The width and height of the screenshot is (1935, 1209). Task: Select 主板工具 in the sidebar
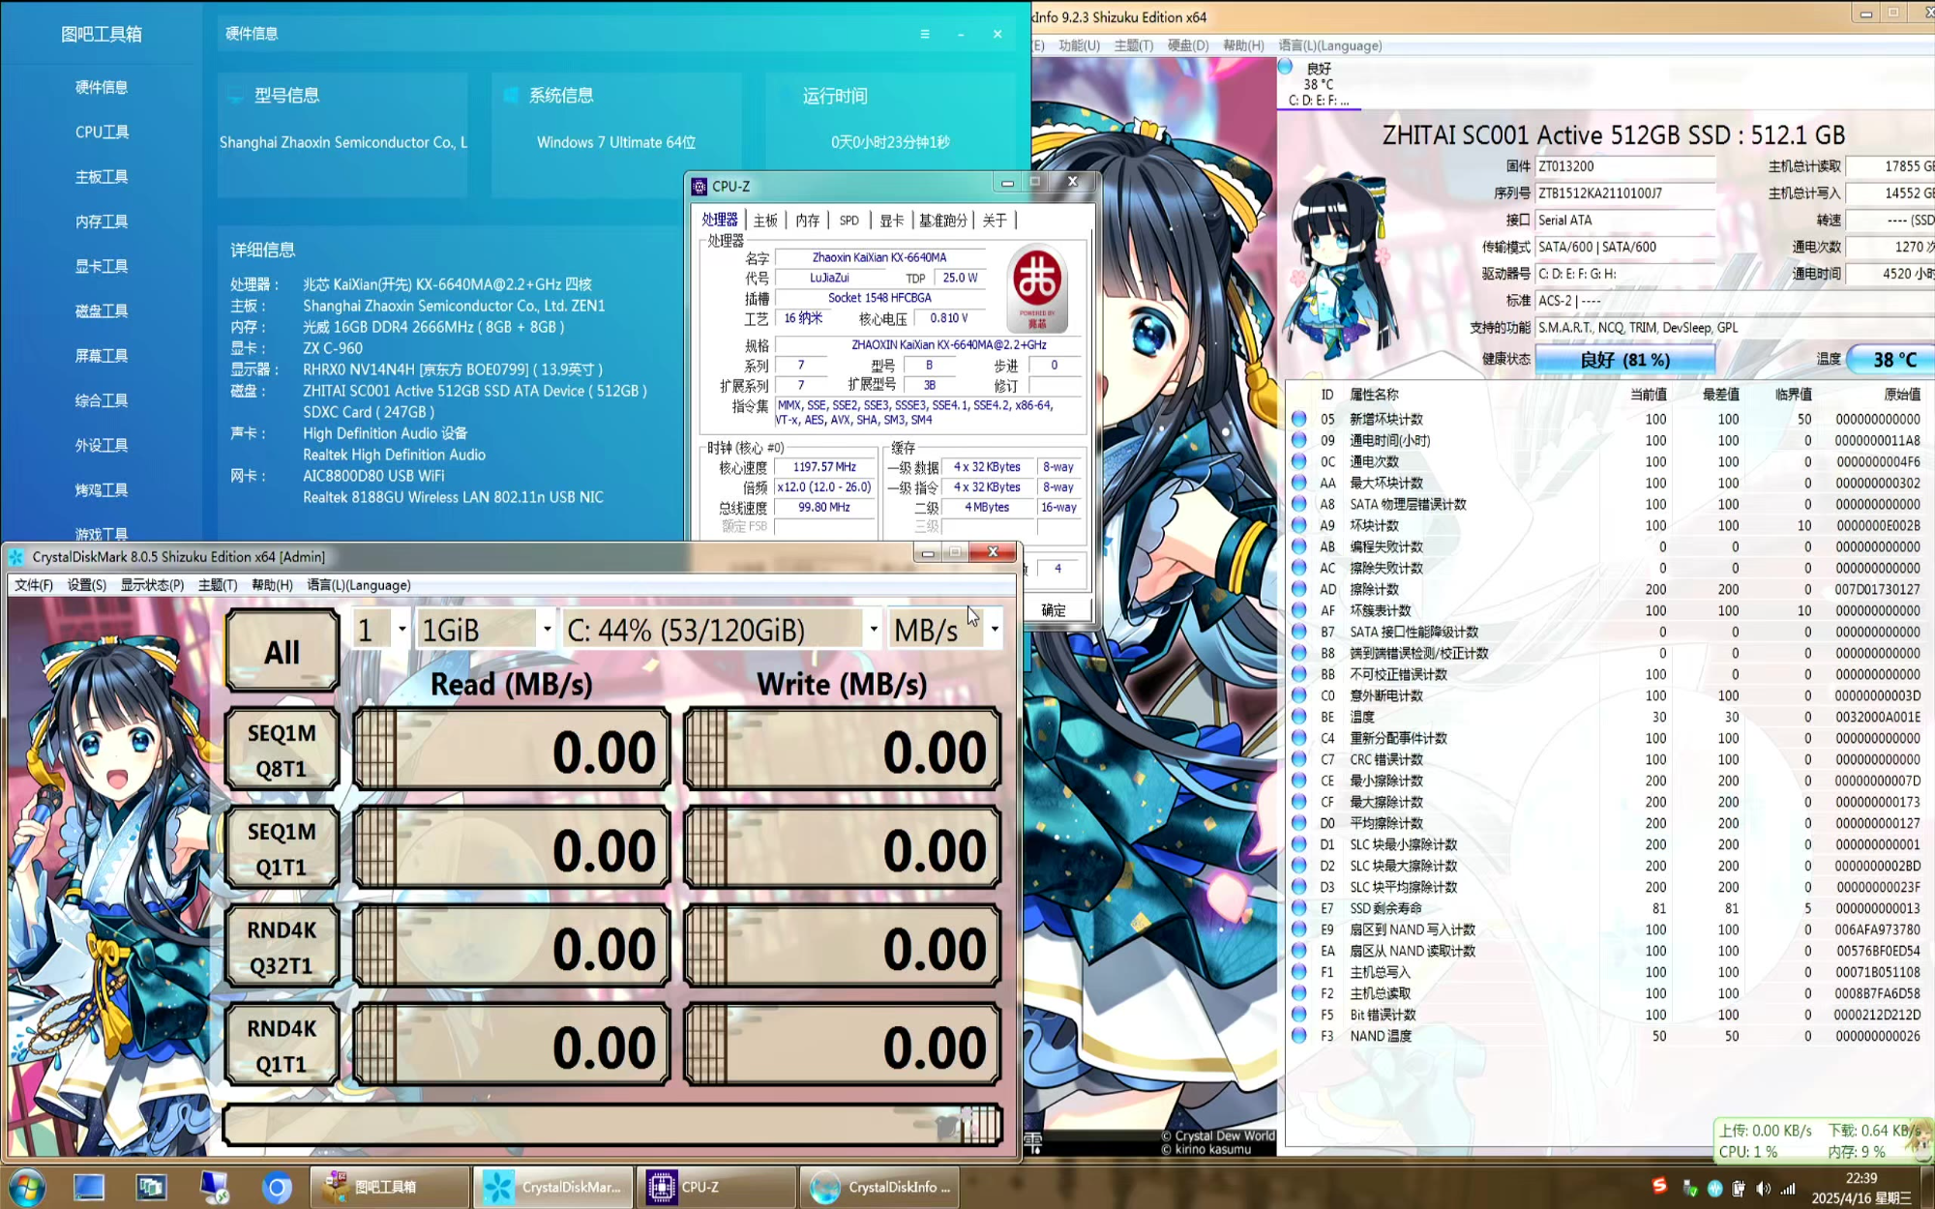(102, 176)
